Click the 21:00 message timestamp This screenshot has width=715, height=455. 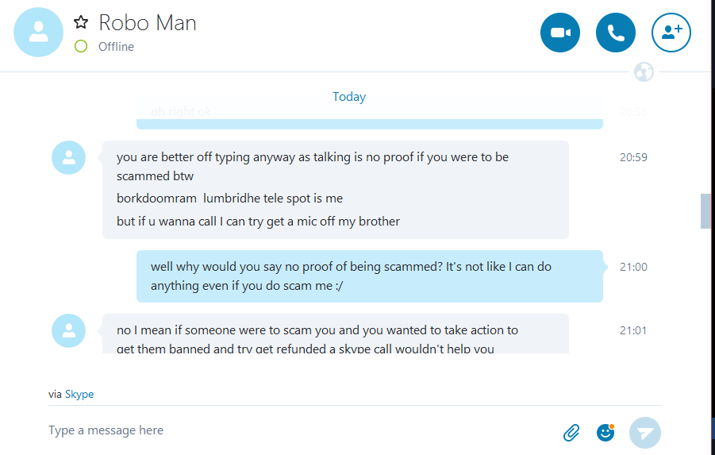pos(633,267)
